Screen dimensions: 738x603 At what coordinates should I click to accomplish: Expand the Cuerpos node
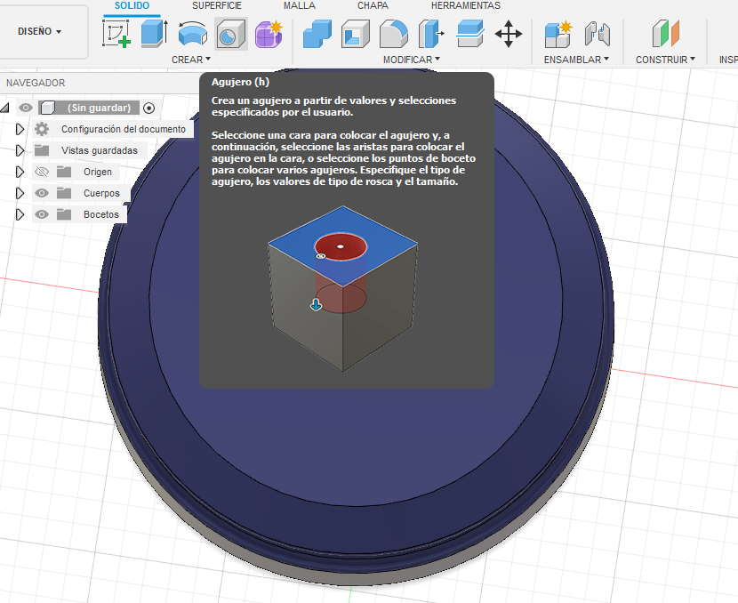[x=20, y=193]
